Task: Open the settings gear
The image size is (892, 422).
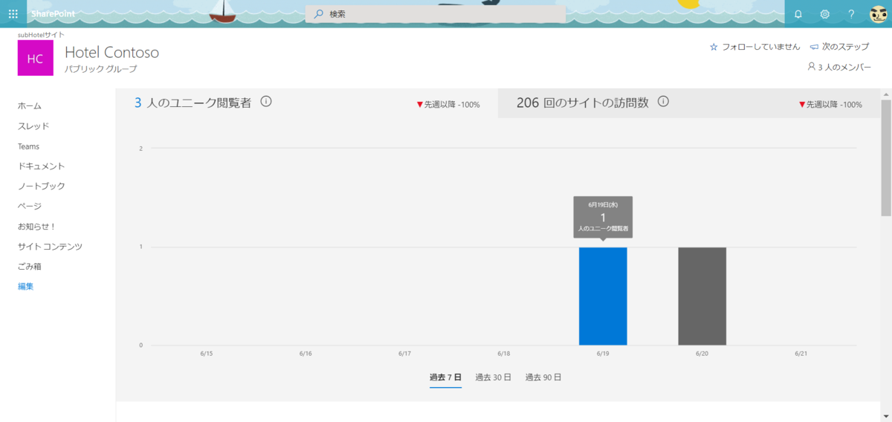Action: click(824, 14)
